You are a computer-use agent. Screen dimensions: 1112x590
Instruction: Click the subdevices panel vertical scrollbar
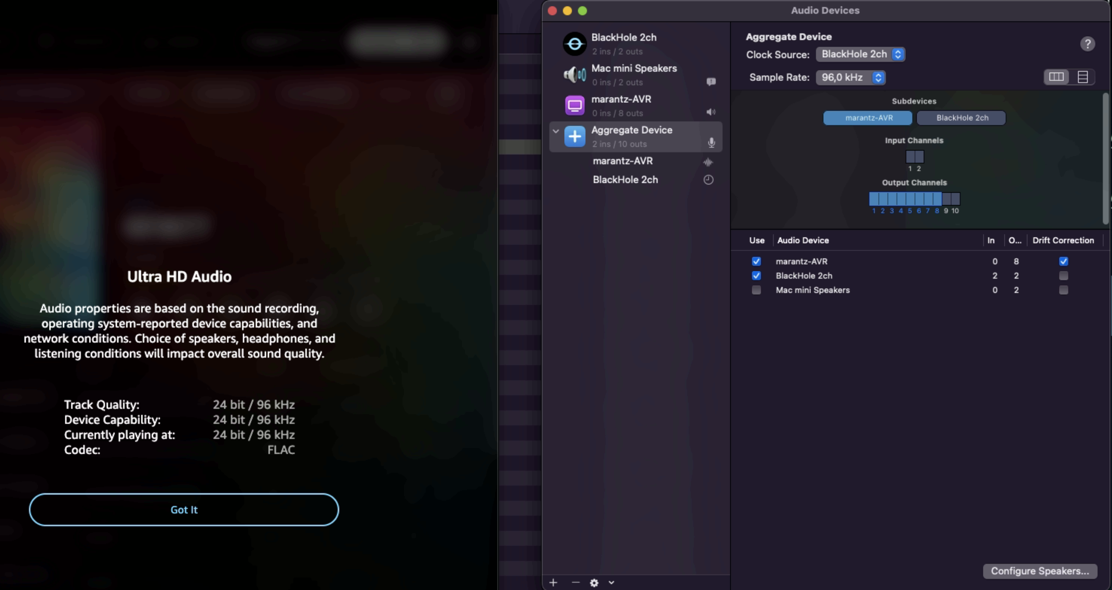[x=1106, y=158]
